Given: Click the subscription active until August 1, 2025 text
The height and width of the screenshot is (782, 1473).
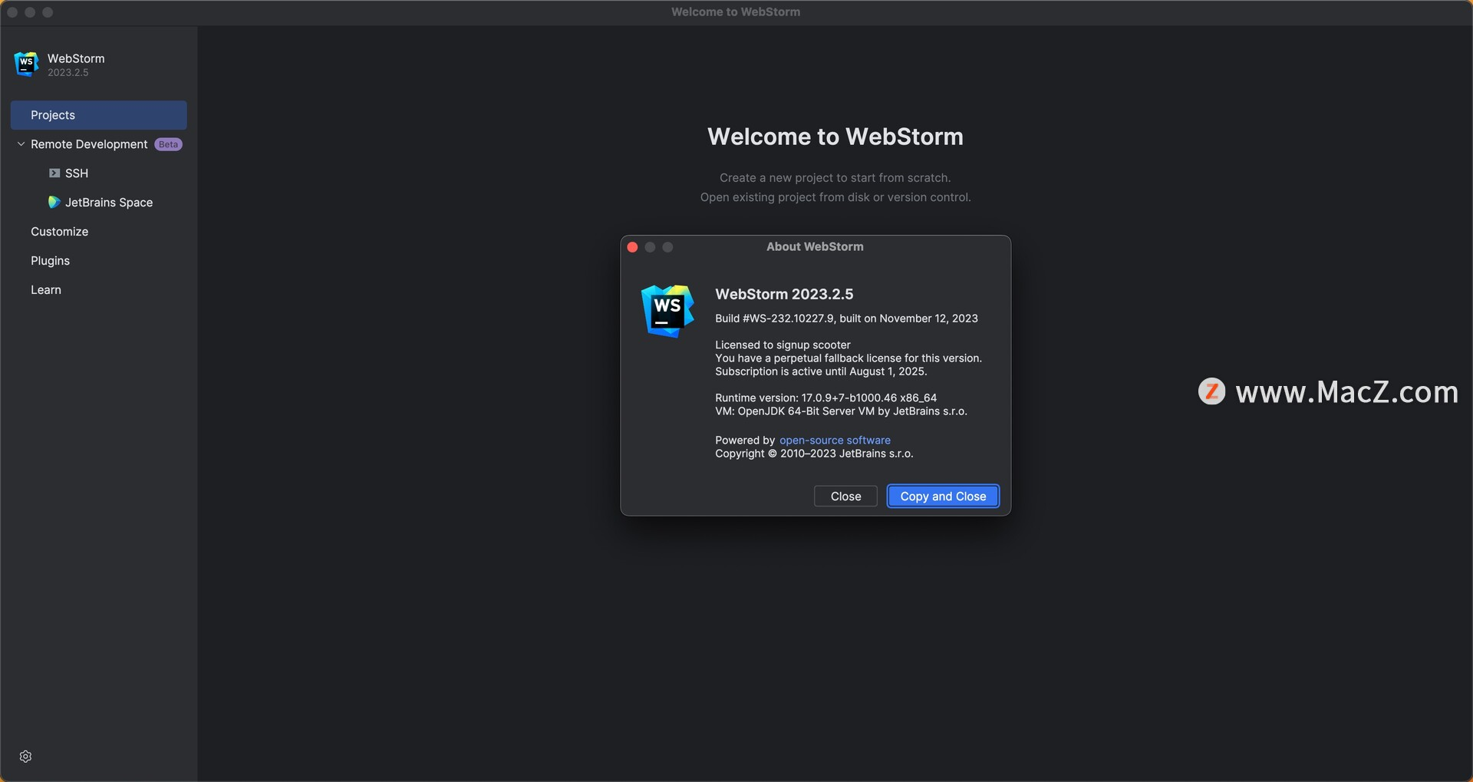Looking at the screenshot, I should (821, 371).
